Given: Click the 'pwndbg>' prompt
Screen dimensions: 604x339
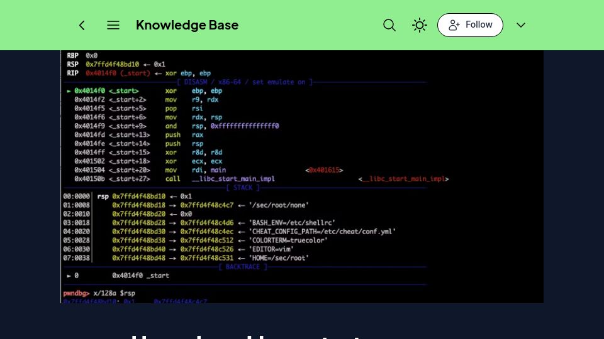Looking at the screenshot, I should (76, 293).
